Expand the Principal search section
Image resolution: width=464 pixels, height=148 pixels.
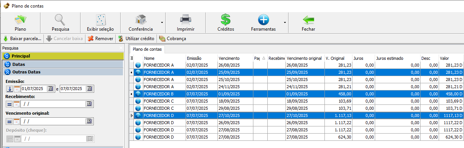pos(63,56)
